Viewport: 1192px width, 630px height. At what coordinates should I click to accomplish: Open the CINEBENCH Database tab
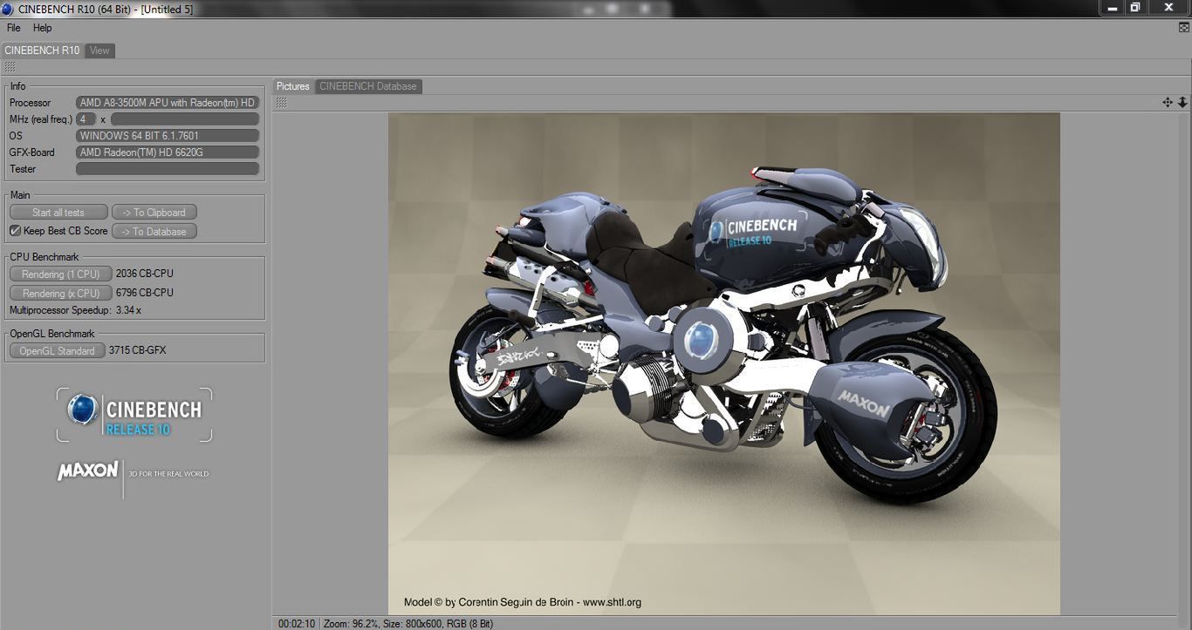[x=368, y=86]
